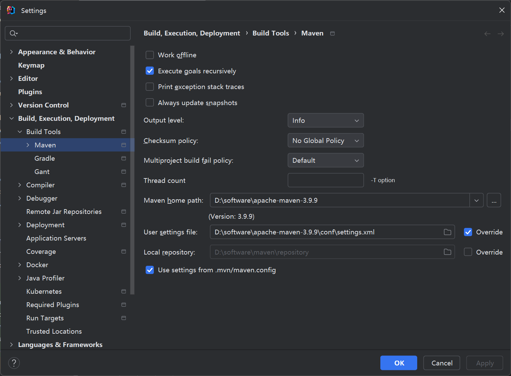Click the project icon on Deployment row

[x=123, y=225]
